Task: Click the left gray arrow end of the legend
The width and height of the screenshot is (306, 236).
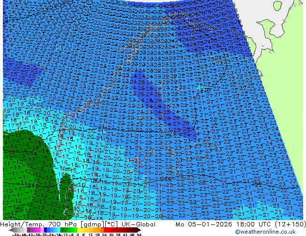Action: pyautogui.click(x=11, y=230)
